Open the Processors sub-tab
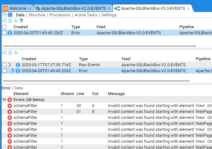This screenshot has height=149, width=212. coord(60,15)
